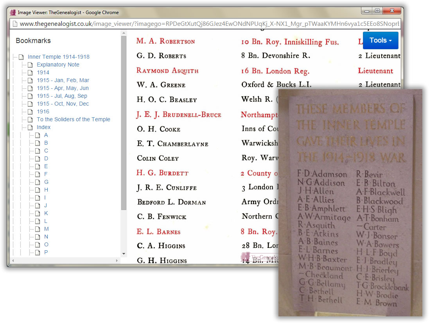
Task: Click page icon beside index letter O
Action: (x=38, y=244)
